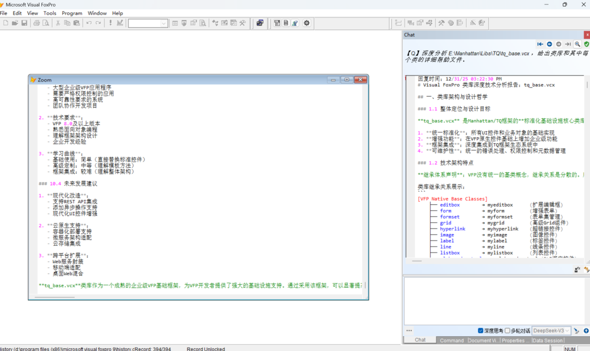The width and height of the screenshot is (590, 351).
Task: Uncheck the 深度思考 checkbox
Action: 481,331
